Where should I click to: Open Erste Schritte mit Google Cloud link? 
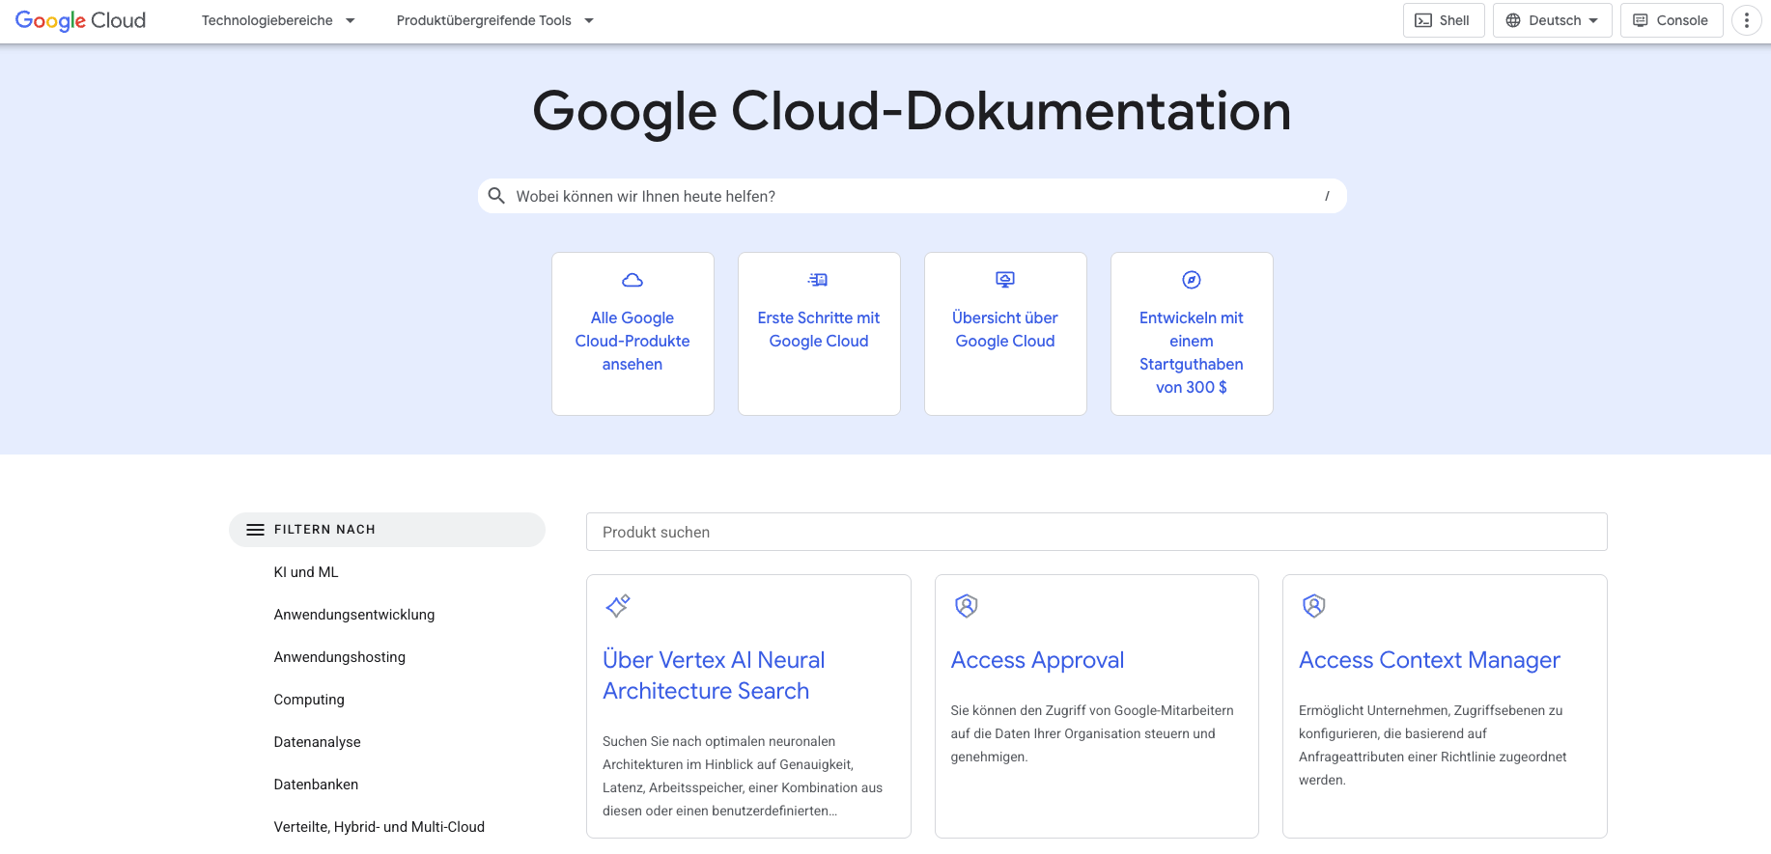(x=819, y=329)
